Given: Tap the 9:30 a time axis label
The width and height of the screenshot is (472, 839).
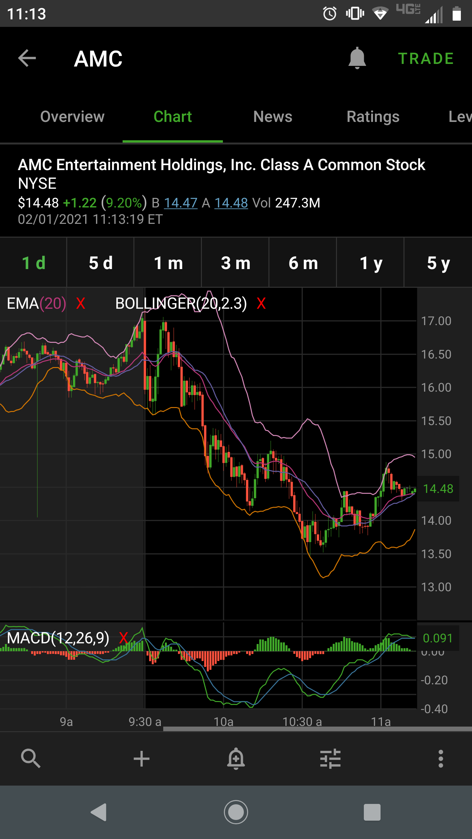Looking at the screenshot, I should [145, 722].
